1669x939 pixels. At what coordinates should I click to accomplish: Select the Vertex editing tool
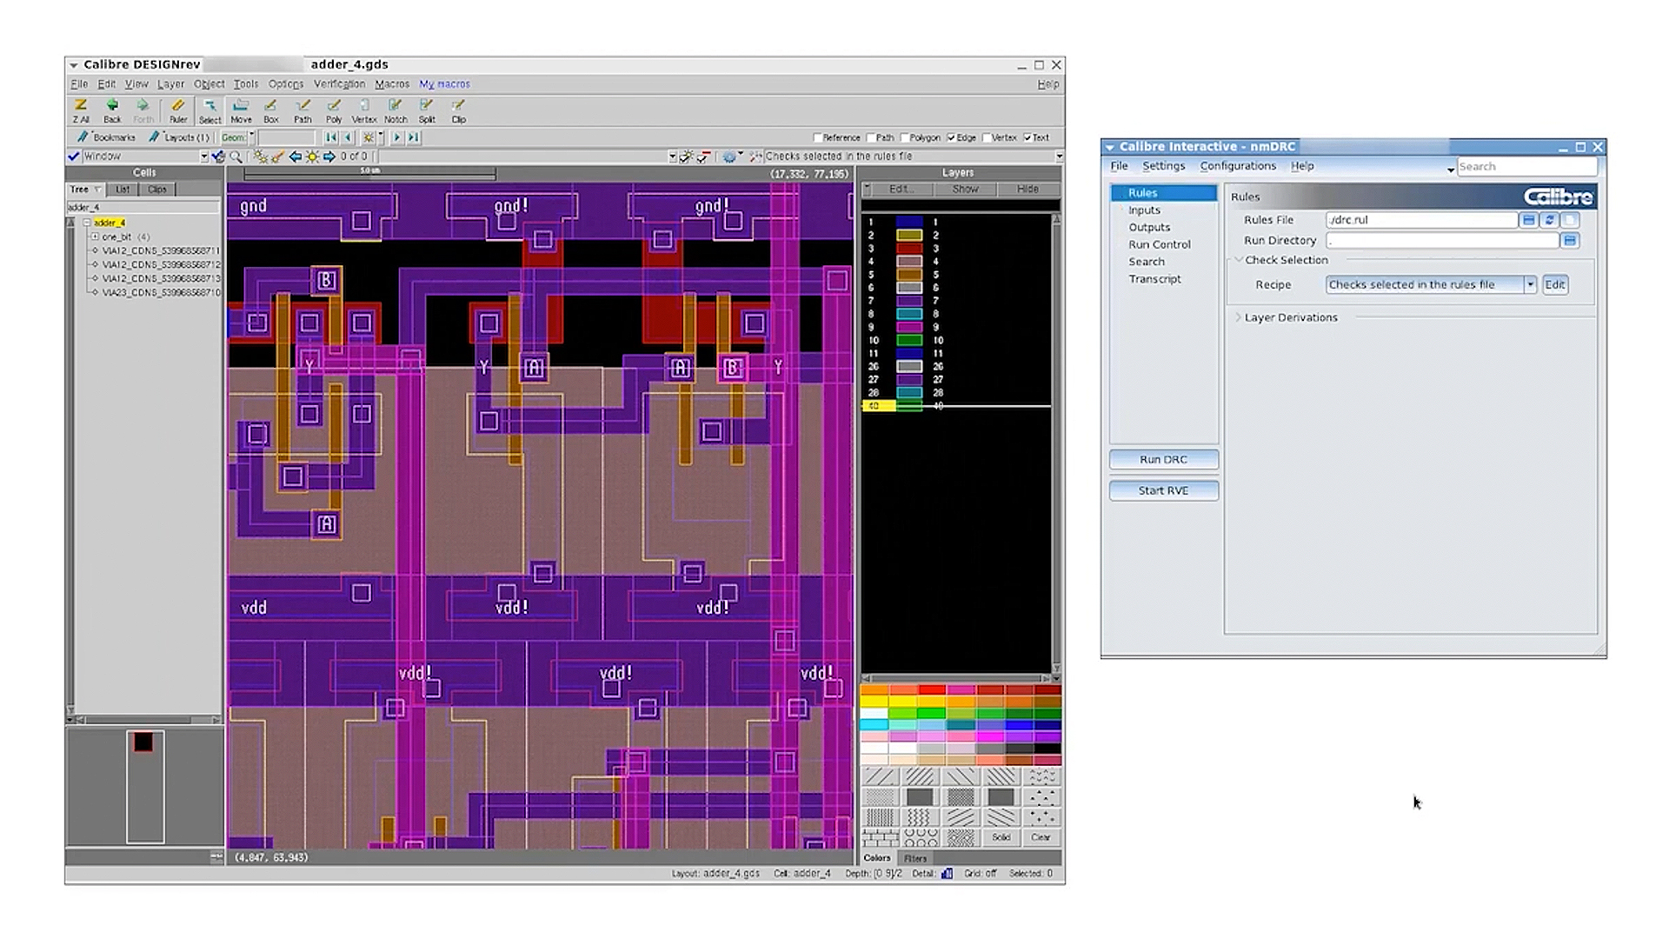[363, 108]
